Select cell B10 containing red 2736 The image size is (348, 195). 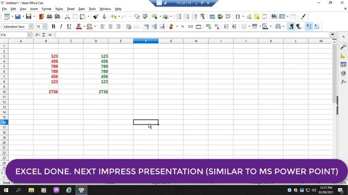click(46, 92)
